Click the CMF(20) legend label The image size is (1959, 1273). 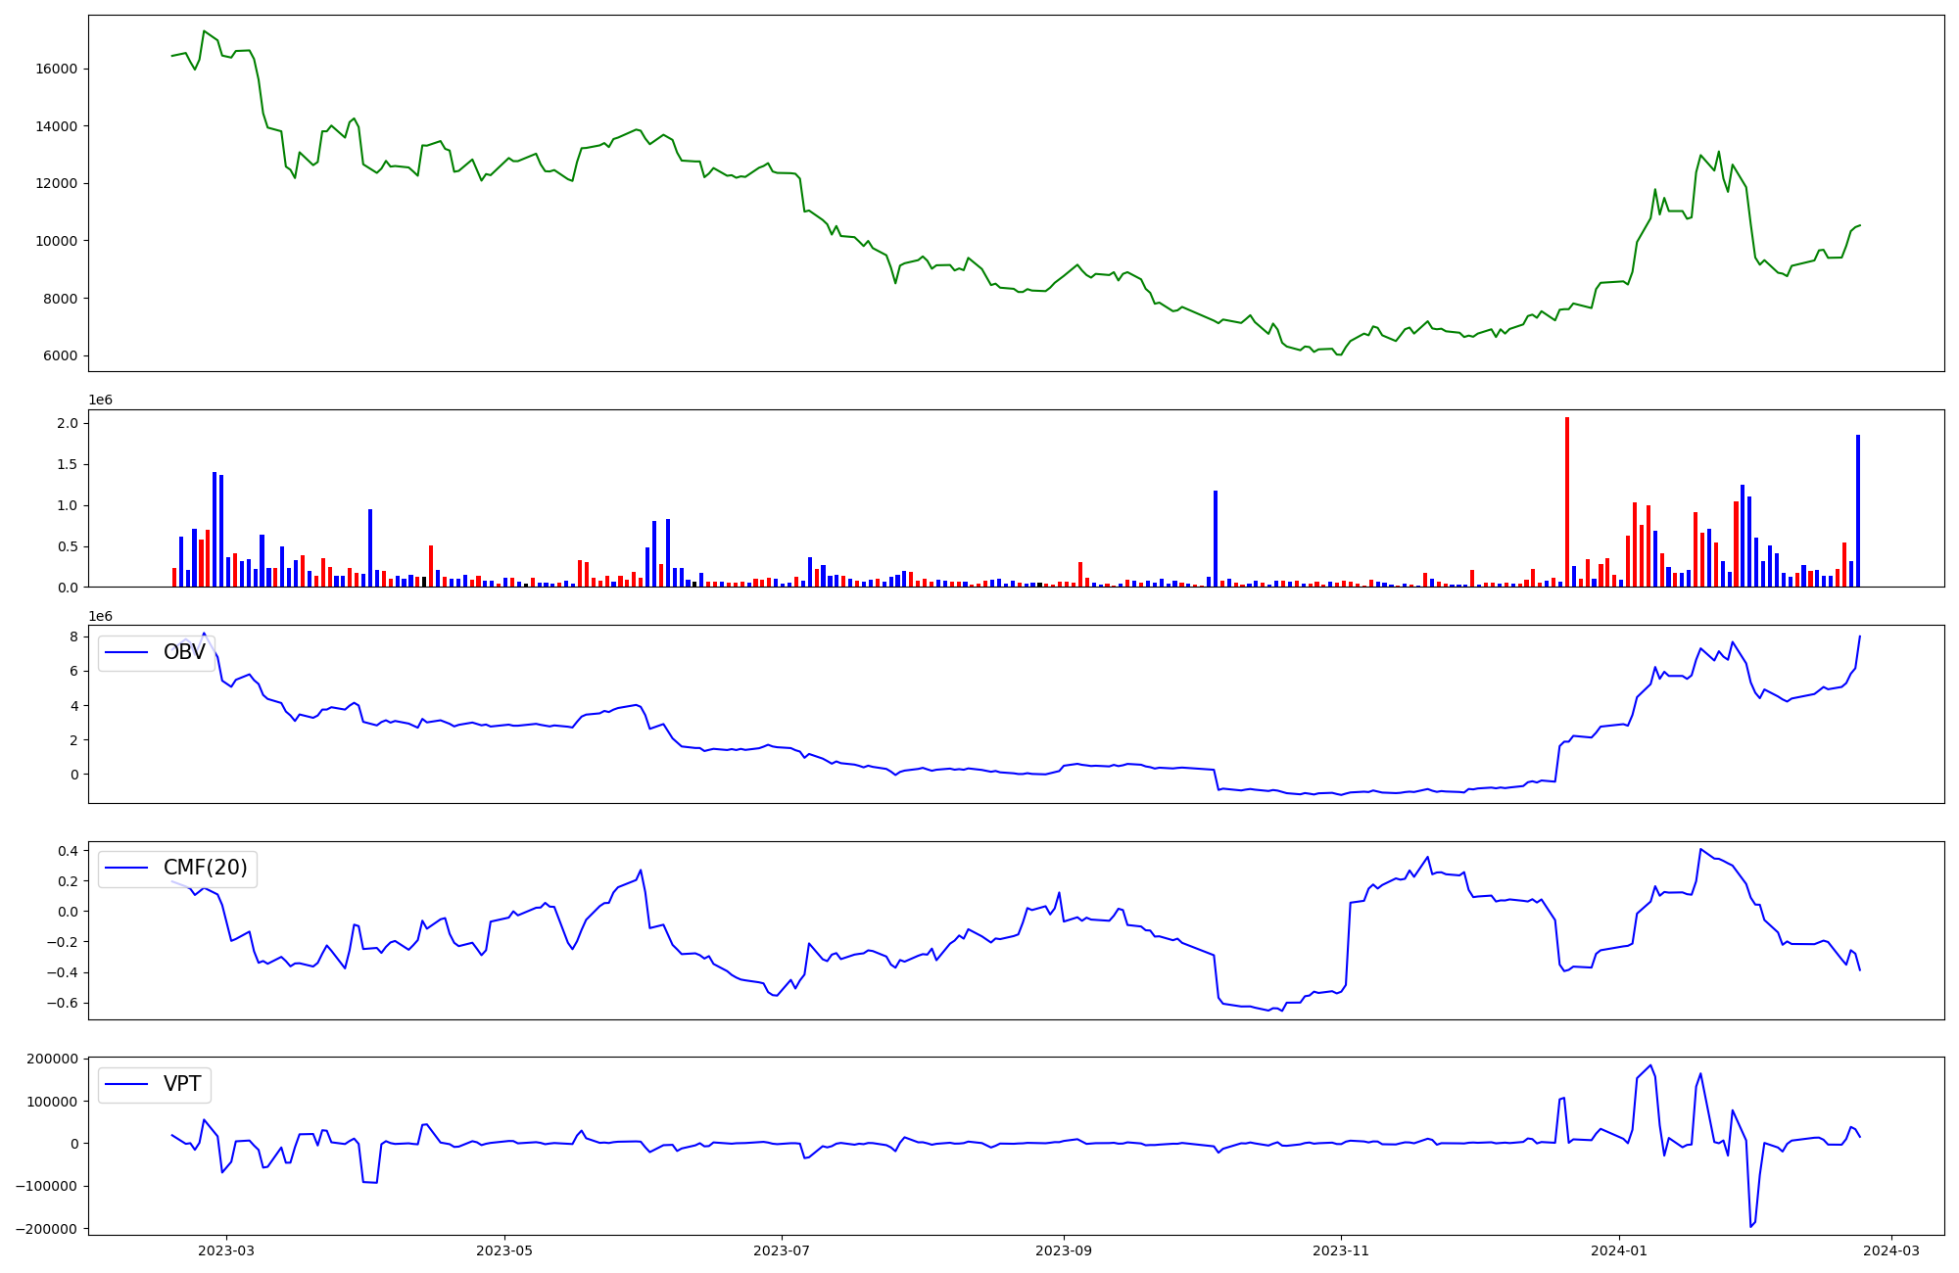click(x=205, y=868)
